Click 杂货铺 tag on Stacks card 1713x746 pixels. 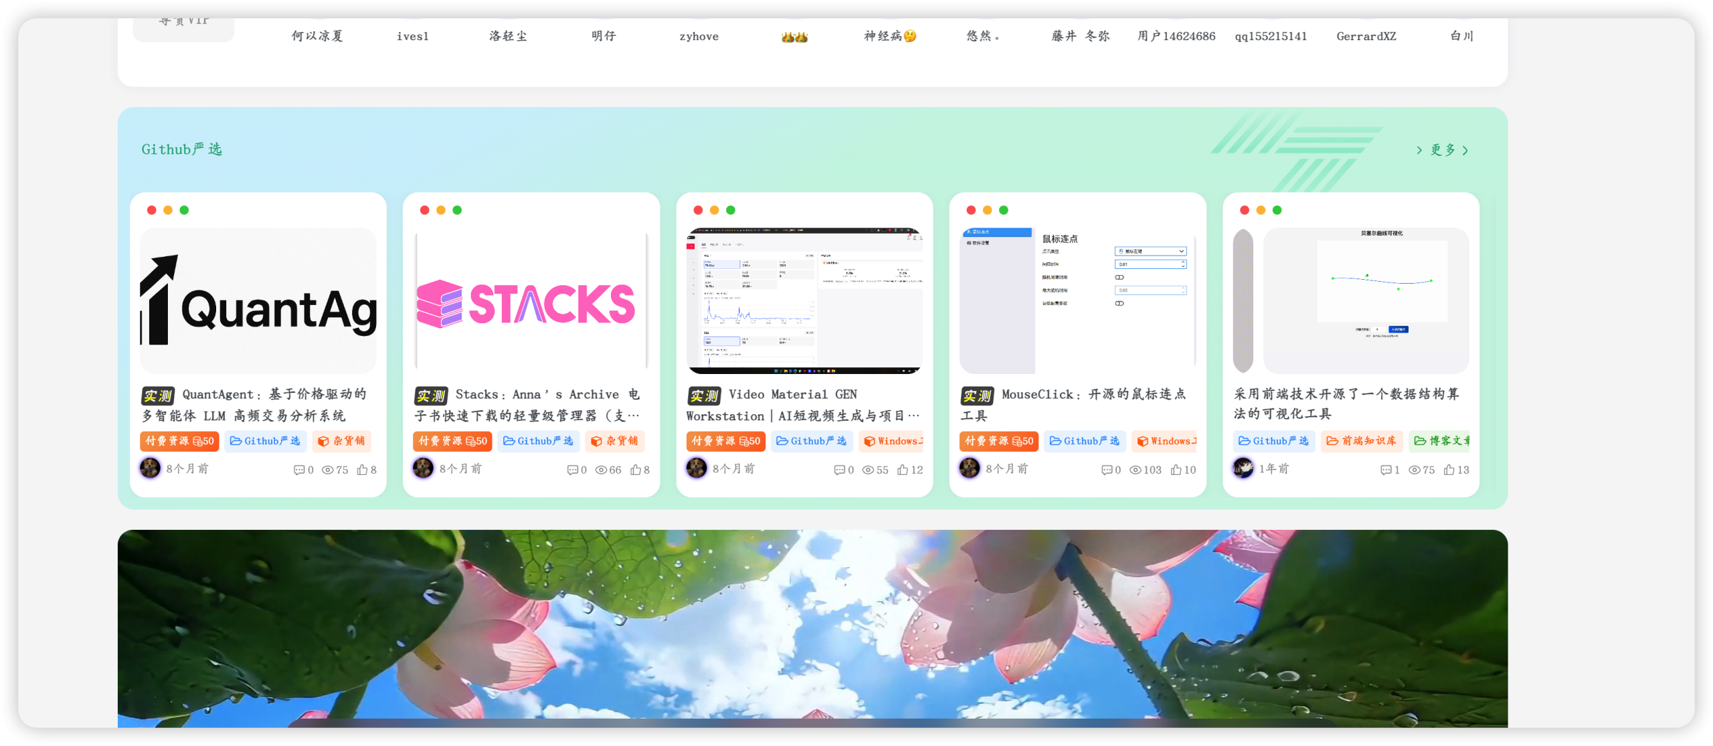tap(614, 441)
